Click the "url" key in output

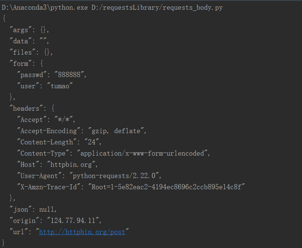coord(18,232)
